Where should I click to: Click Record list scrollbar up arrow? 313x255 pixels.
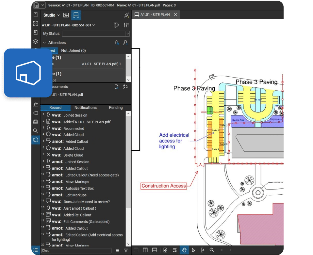(128, 113)
